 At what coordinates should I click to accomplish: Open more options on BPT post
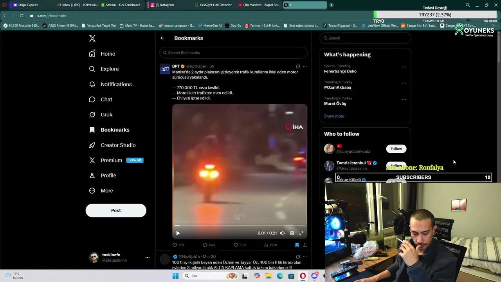coord(305,67)
